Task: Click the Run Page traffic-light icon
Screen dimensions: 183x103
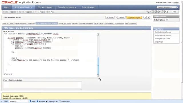Action: click(153, 12)
